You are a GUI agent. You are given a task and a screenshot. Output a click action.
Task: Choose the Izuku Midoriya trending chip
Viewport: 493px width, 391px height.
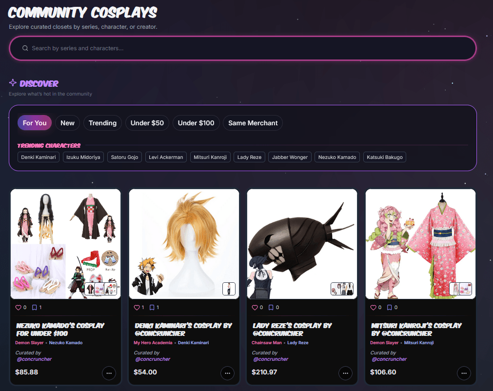tap(83, 157)
